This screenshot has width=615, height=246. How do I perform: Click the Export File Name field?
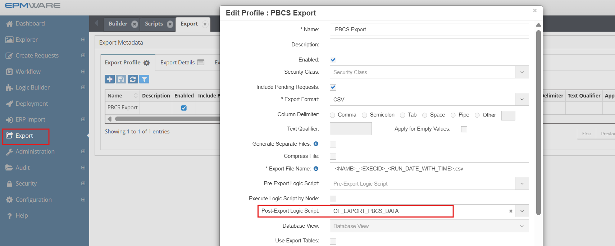429,169
